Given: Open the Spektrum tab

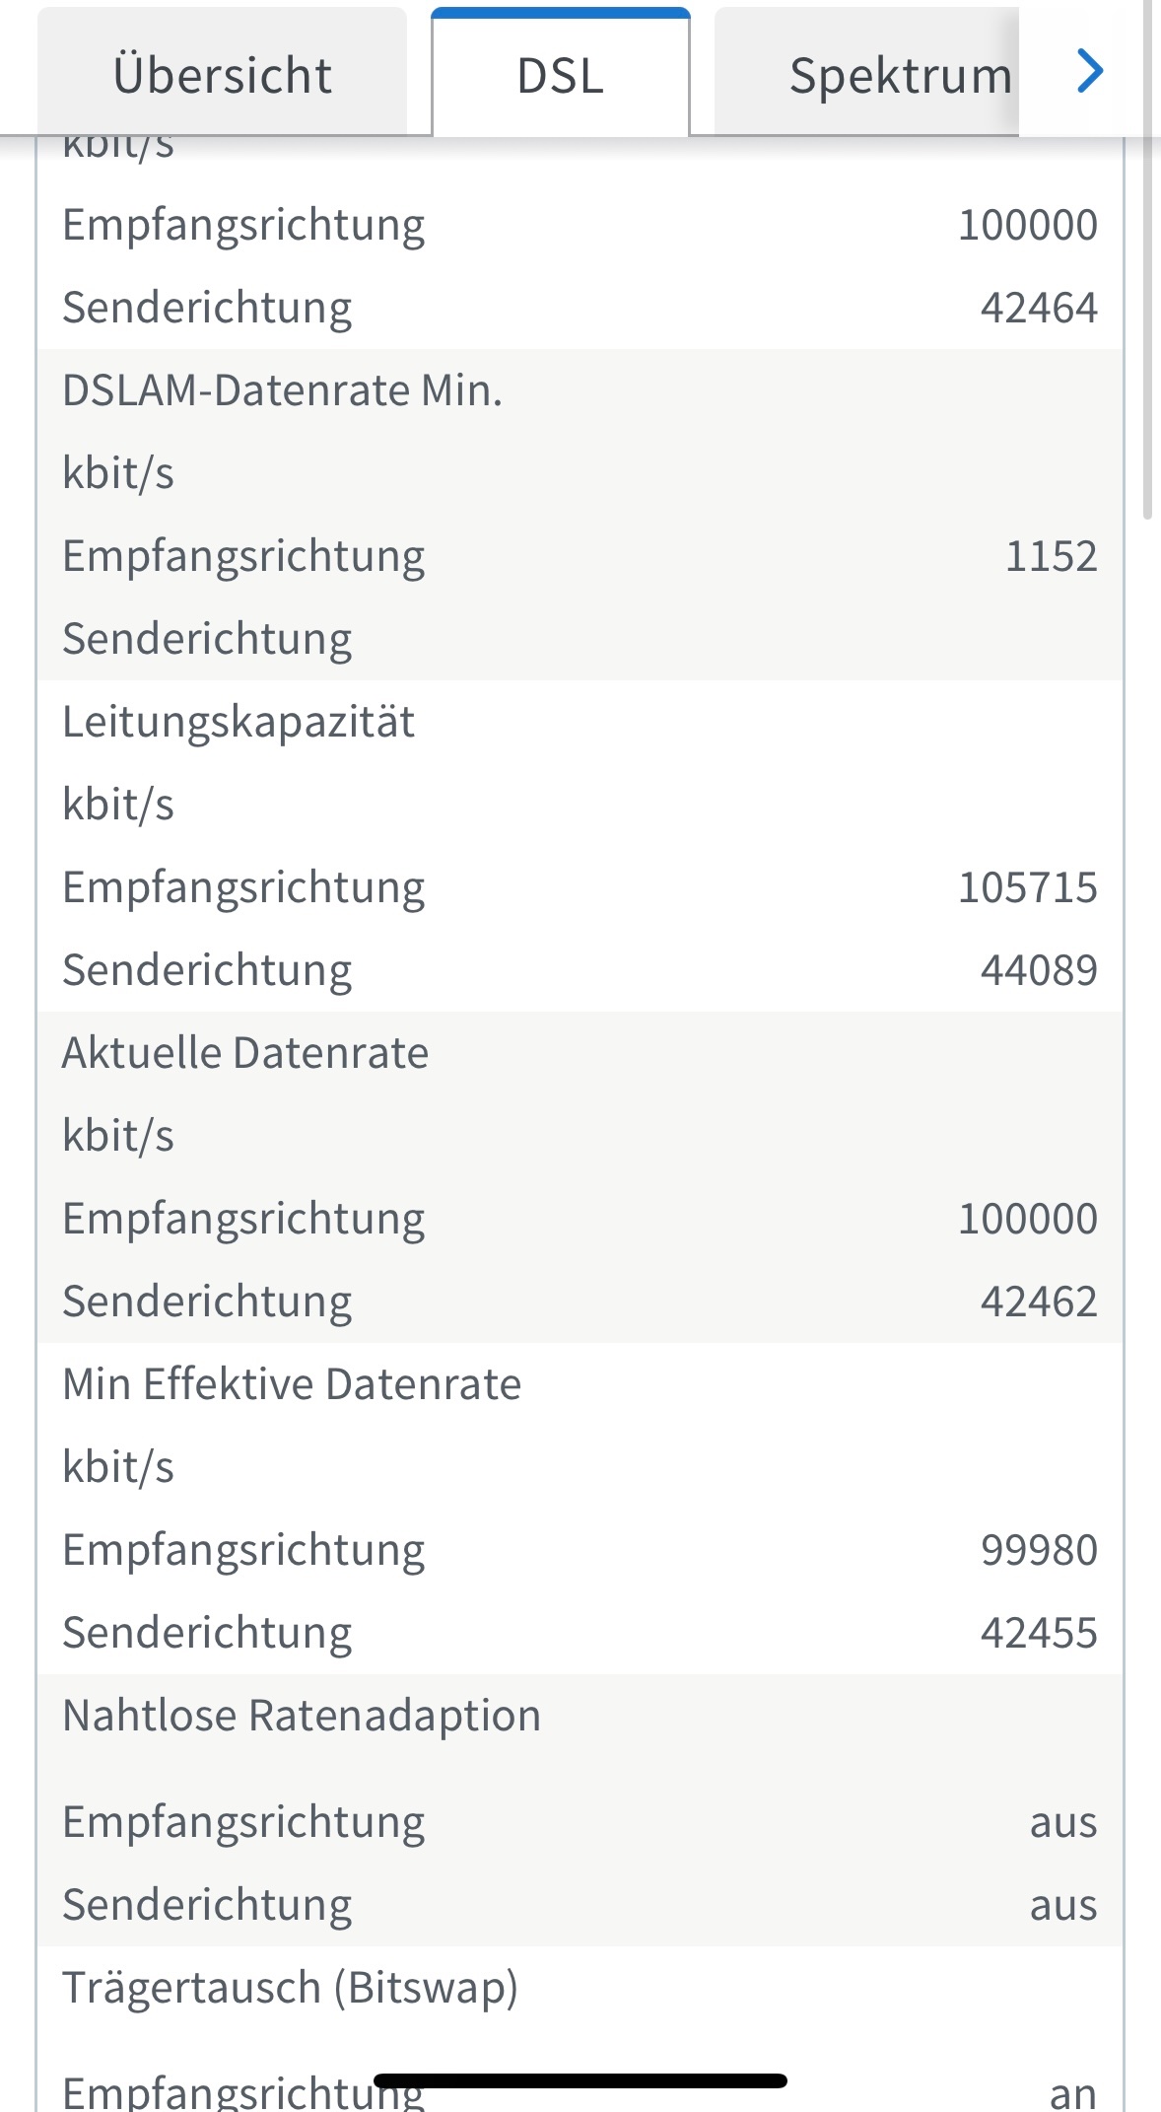Looking at the screenshot, I should 867,73.
